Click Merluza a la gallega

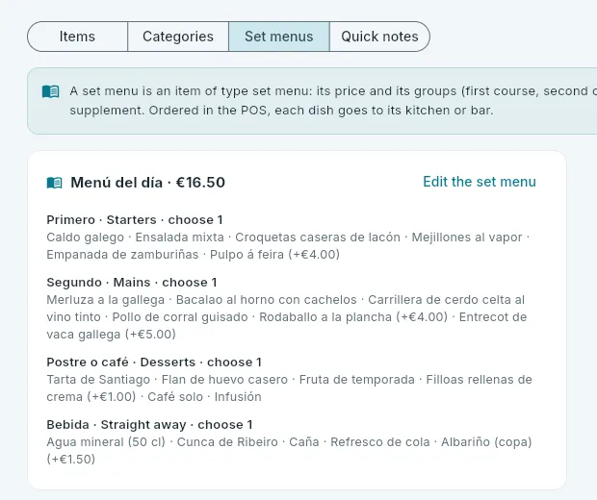(106, 300)
